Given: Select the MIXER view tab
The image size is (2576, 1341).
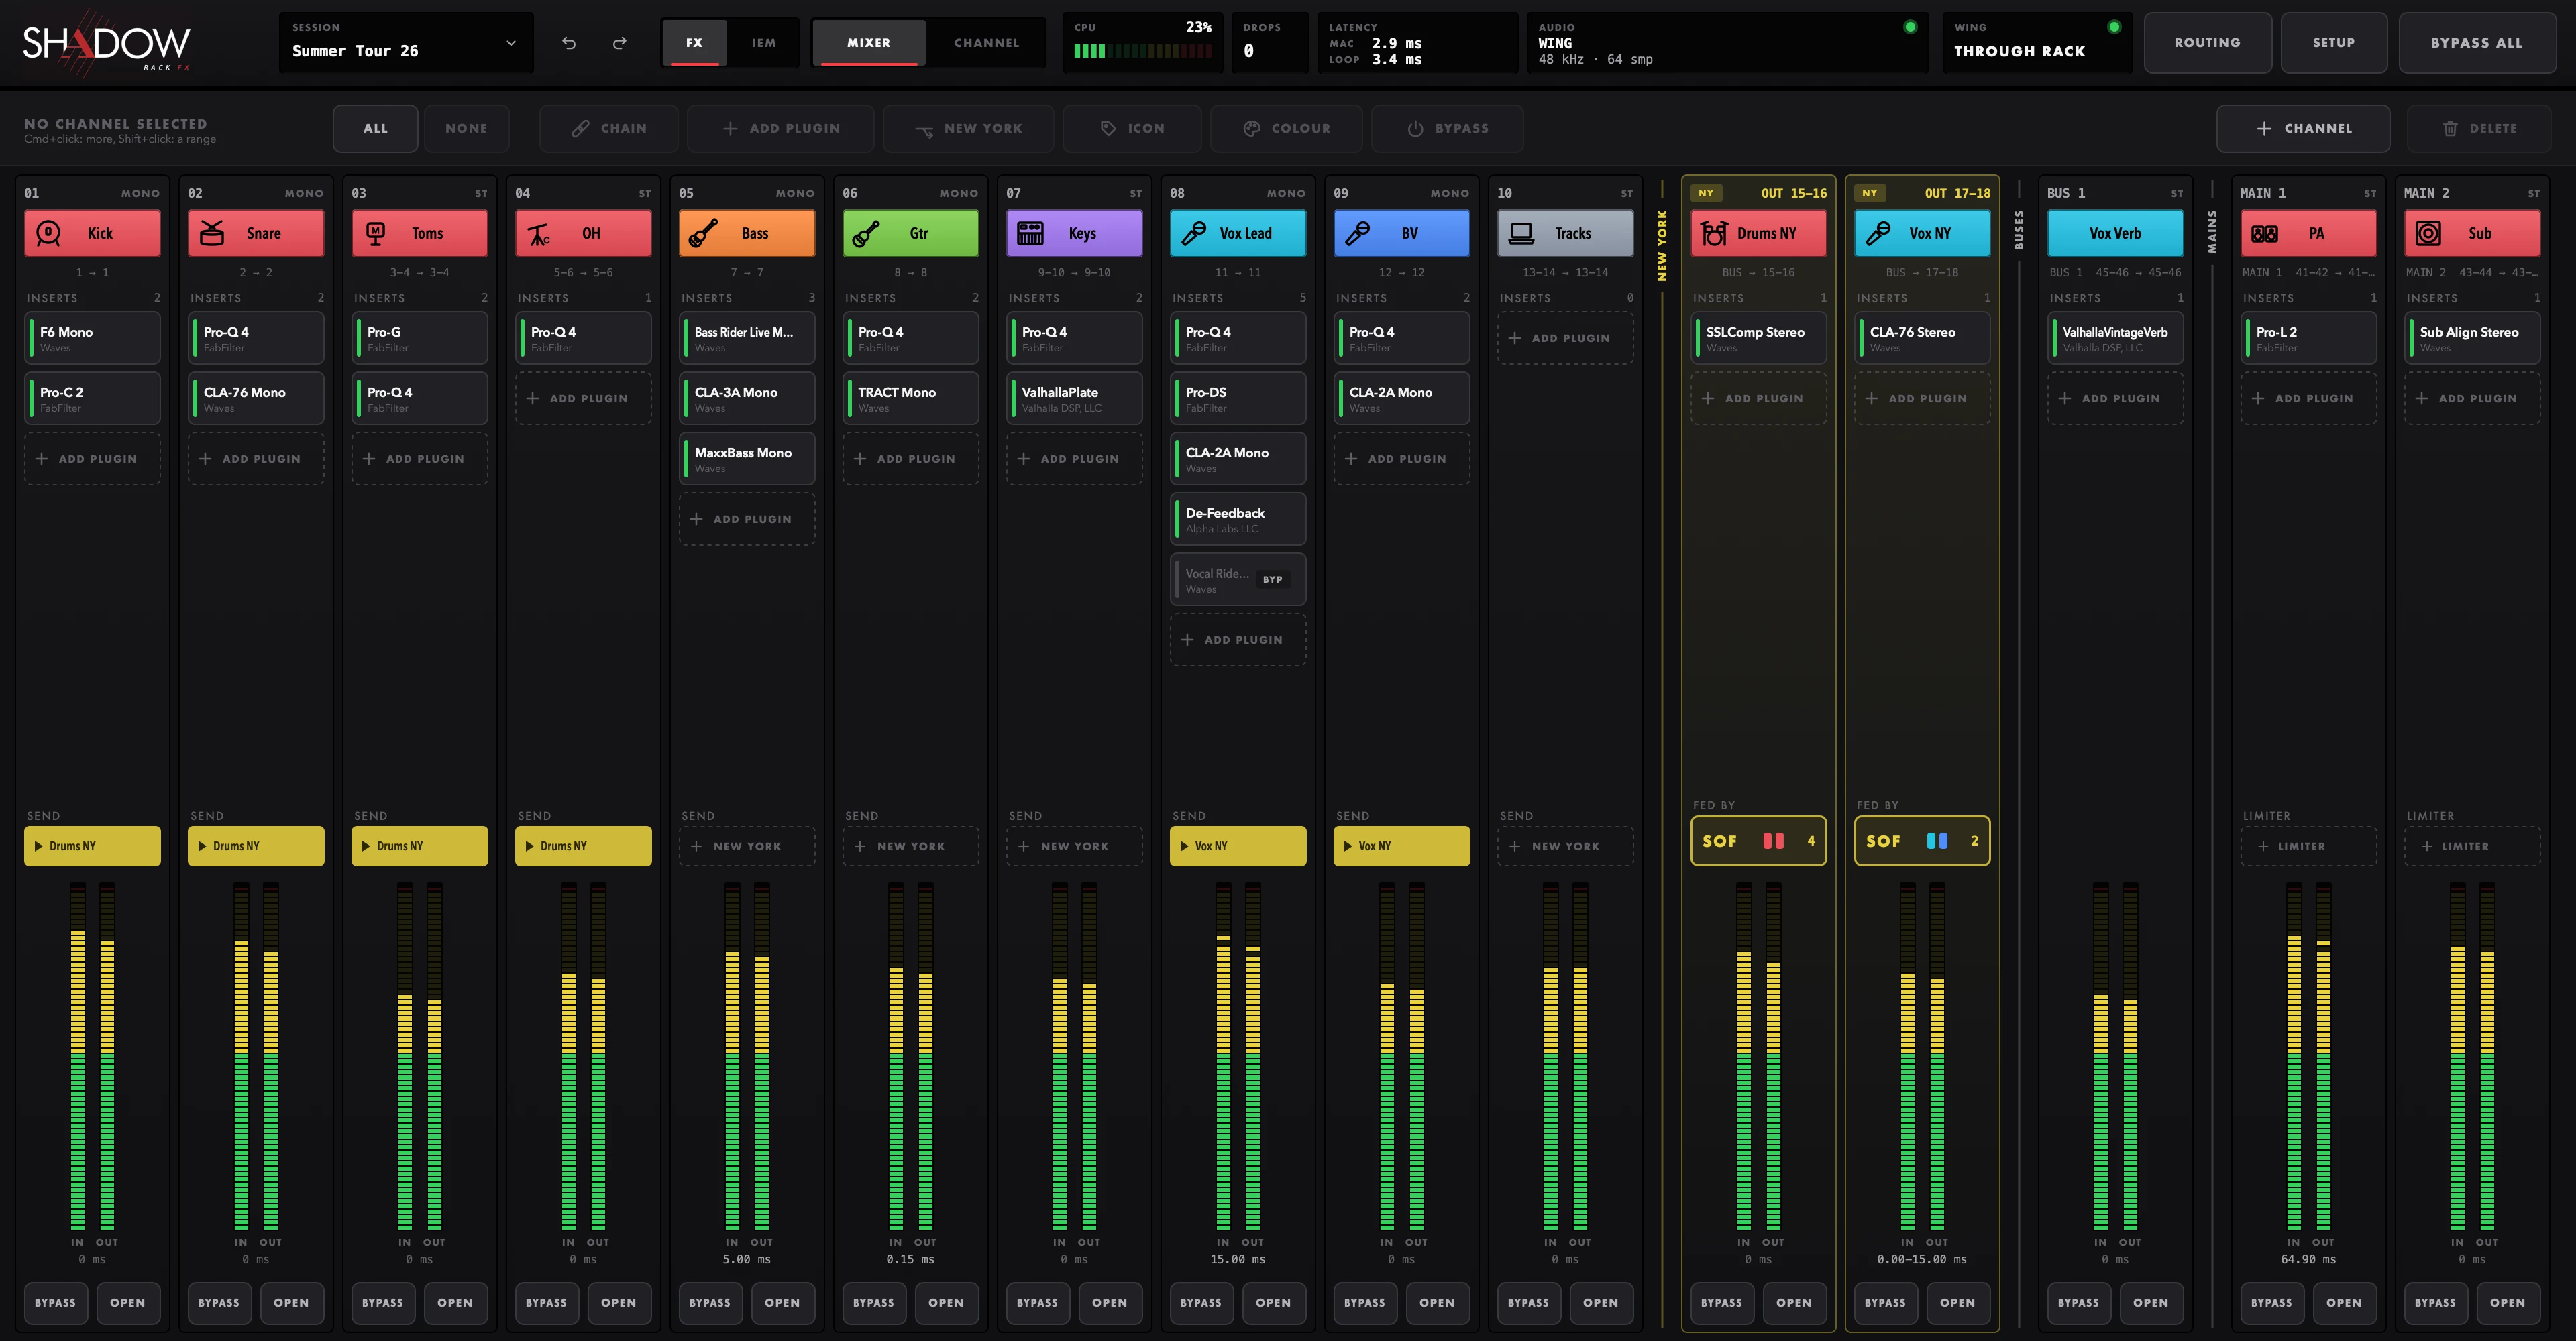Looking at the screenshot, I should [x=869, y=43].
